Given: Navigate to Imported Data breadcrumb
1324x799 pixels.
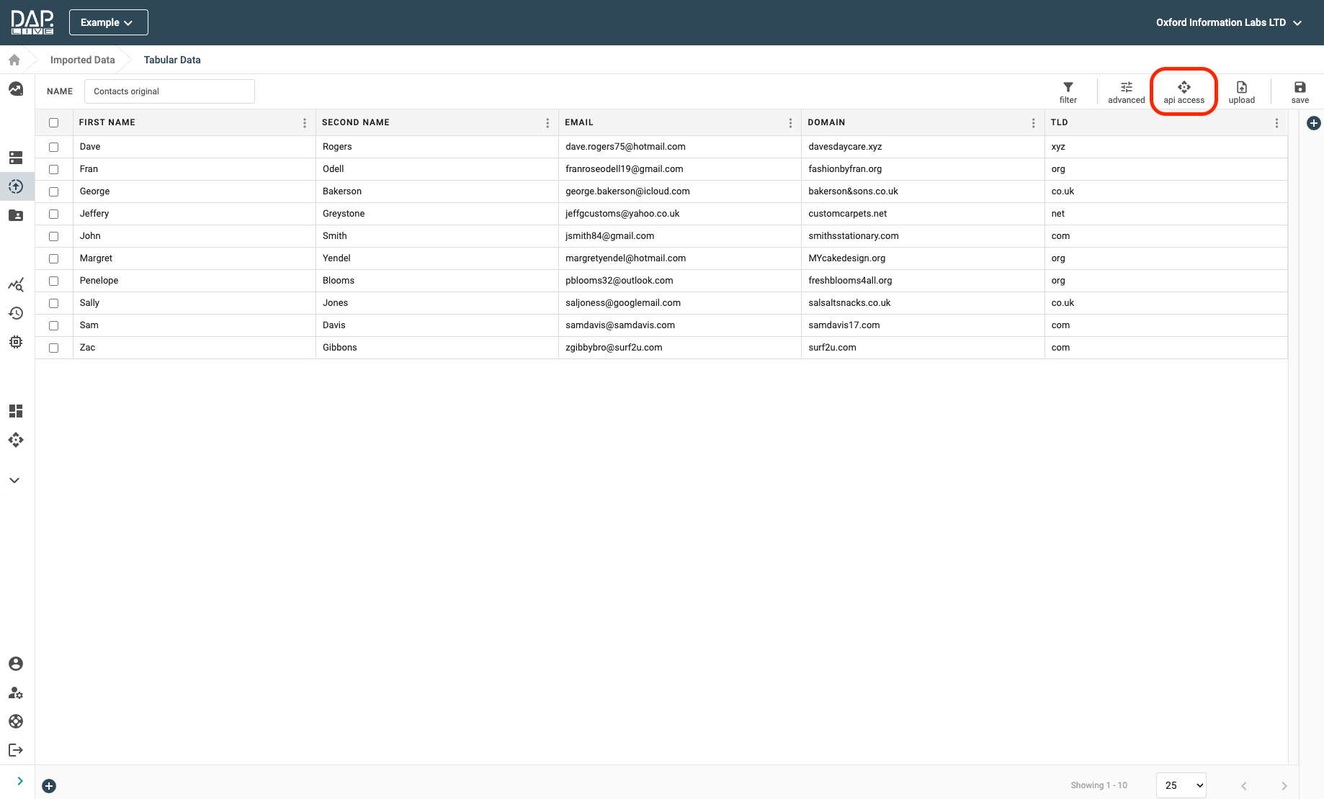Looking at the screenshot, I should point(82,60).
